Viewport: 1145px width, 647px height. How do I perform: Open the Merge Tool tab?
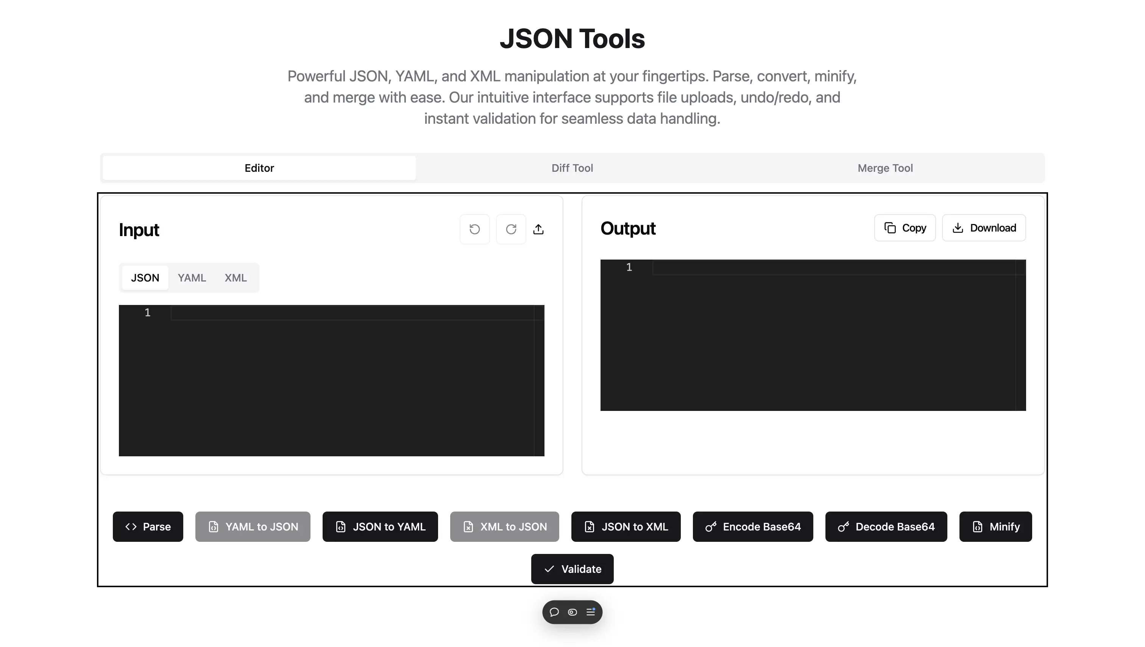885,168
